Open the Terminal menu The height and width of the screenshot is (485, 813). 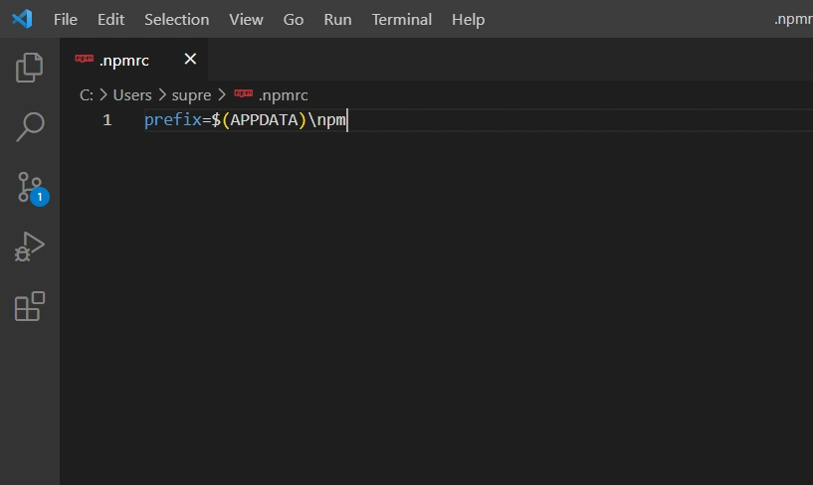pyautogui.click(x=401, y=20)
